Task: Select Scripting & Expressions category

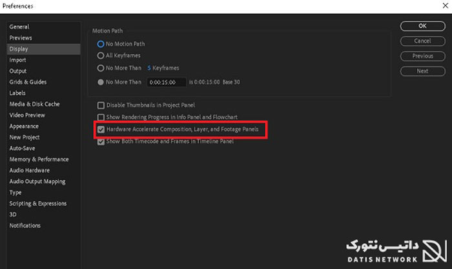Action: click(x=37, y=204)
